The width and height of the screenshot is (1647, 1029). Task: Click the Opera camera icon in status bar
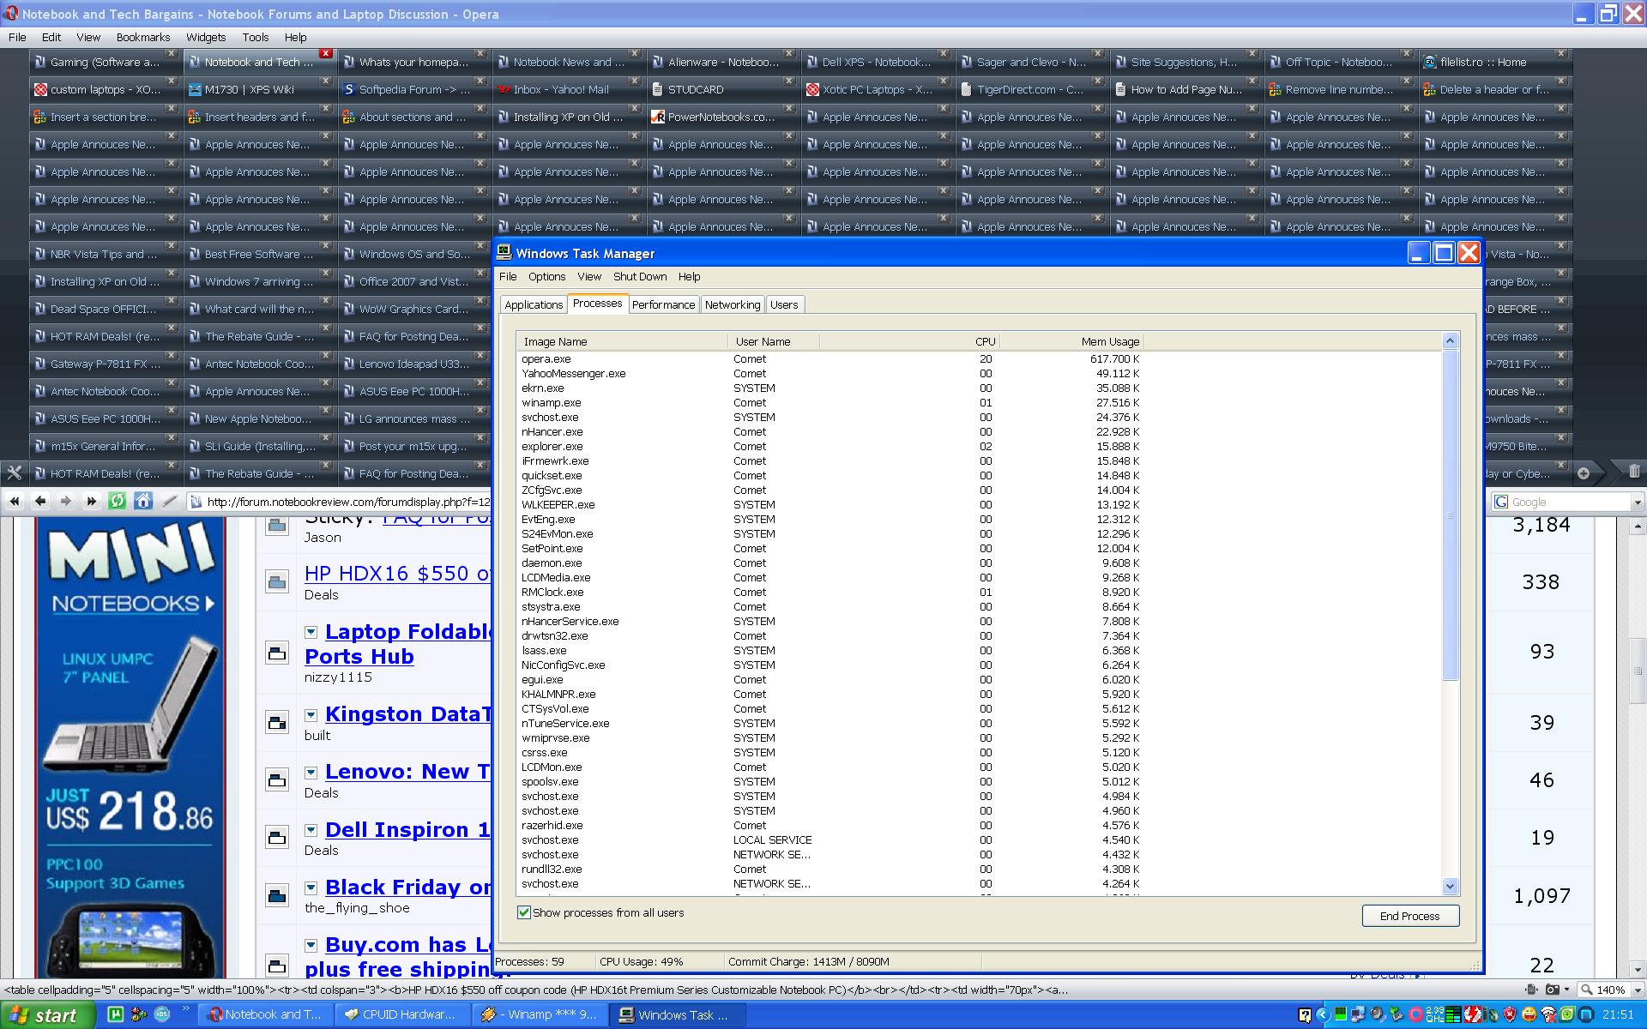click(1553, 990)
